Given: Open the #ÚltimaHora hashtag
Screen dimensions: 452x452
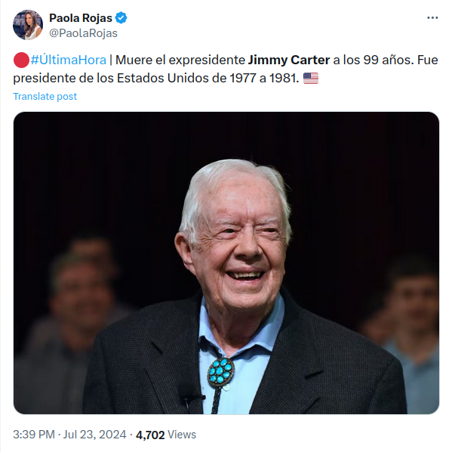Looking at the screenshot, I should click(x=69, y=60).
